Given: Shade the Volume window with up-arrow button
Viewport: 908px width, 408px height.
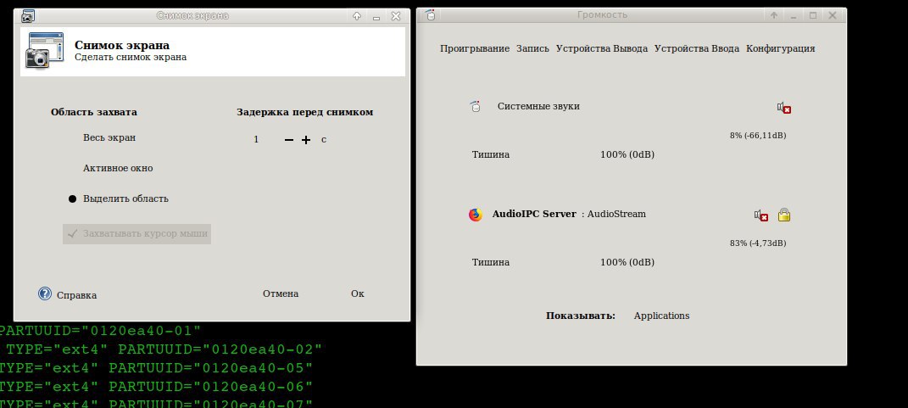Looking at the screenshot, I should coord(774,15).
